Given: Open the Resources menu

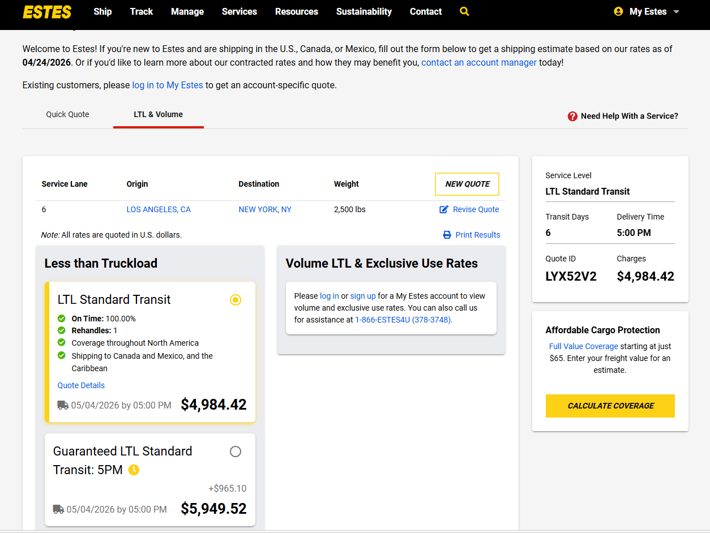Looking at the screenshot, I should click(297, 11).
